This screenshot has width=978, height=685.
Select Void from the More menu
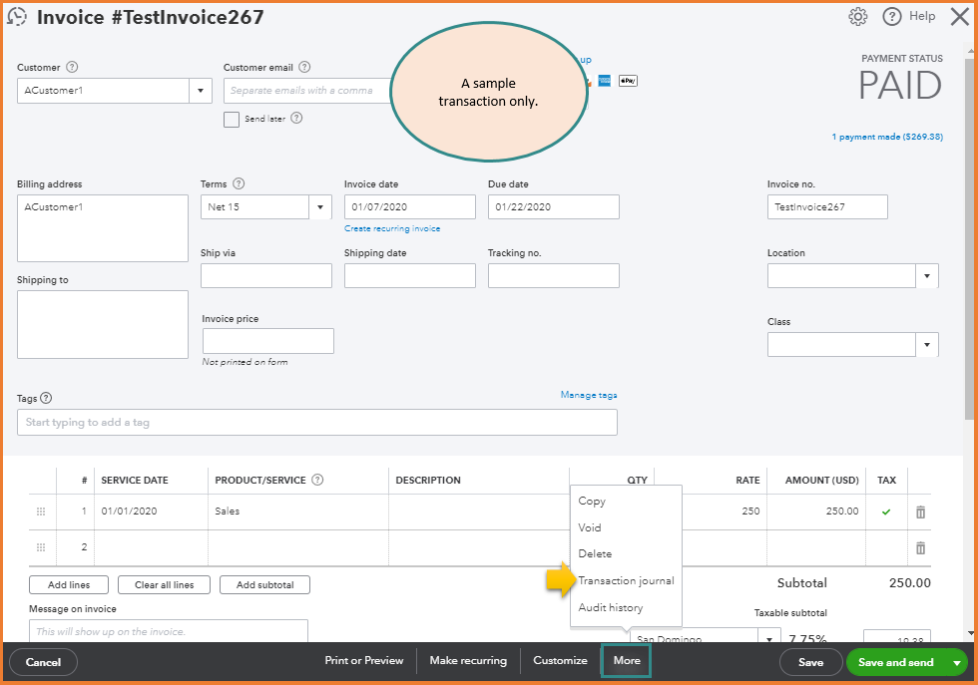pyautogui.click(x=590, y=527)
